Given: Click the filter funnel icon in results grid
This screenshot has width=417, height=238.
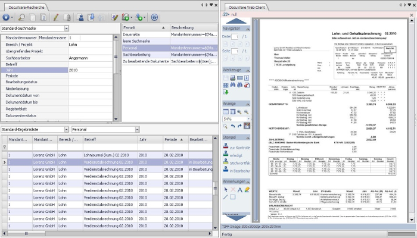Looking at the screenshot, I should (5, 146).
